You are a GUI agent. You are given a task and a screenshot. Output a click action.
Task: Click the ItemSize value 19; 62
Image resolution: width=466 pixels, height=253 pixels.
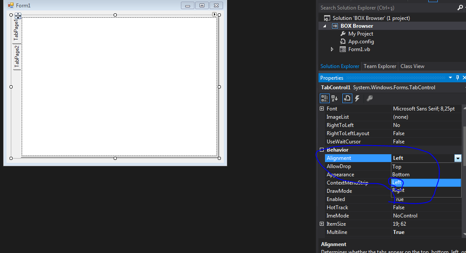click(400, 224)
